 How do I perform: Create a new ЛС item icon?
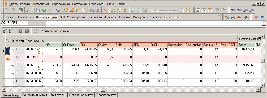pyautogui.click(x=197, y=11)
